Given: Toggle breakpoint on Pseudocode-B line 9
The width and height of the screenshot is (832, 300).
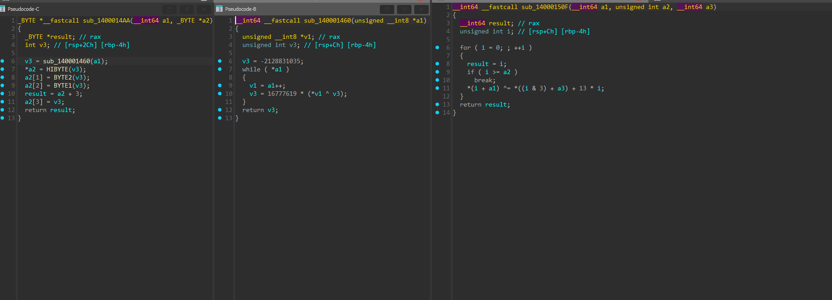Looking at the screenshot, I should click(220, 85).
